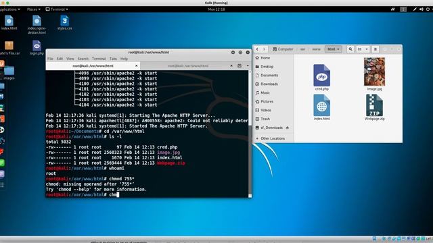Open the file manager hamburger menu
This screenshot has width=433, height=243.
coord(375,49)
